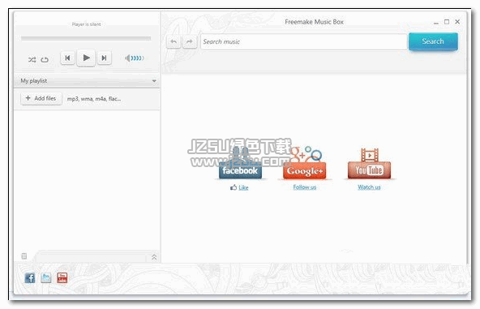Screen dimensions: 480x309
Task: Maximize the Freemake Music Box window
Action: [447, 22]
